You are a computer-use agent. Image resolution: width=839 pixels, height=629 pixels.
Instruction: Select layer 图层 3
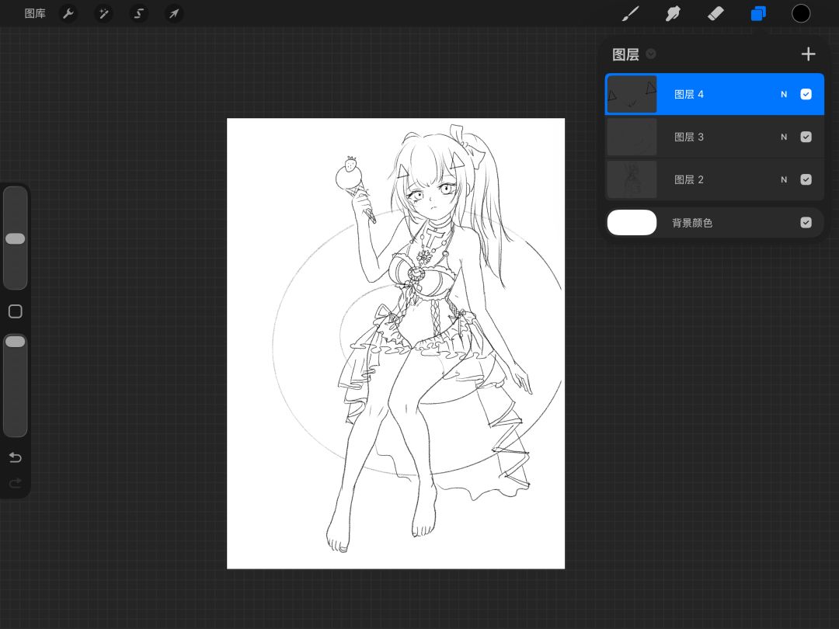[x=715, y=137]
